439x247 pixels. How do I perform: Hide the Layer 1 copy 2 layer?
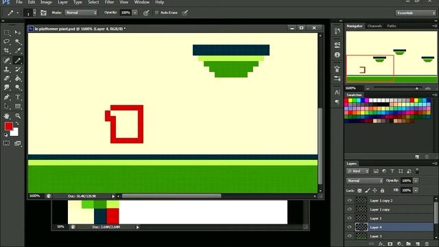click(x=349, y=200)
